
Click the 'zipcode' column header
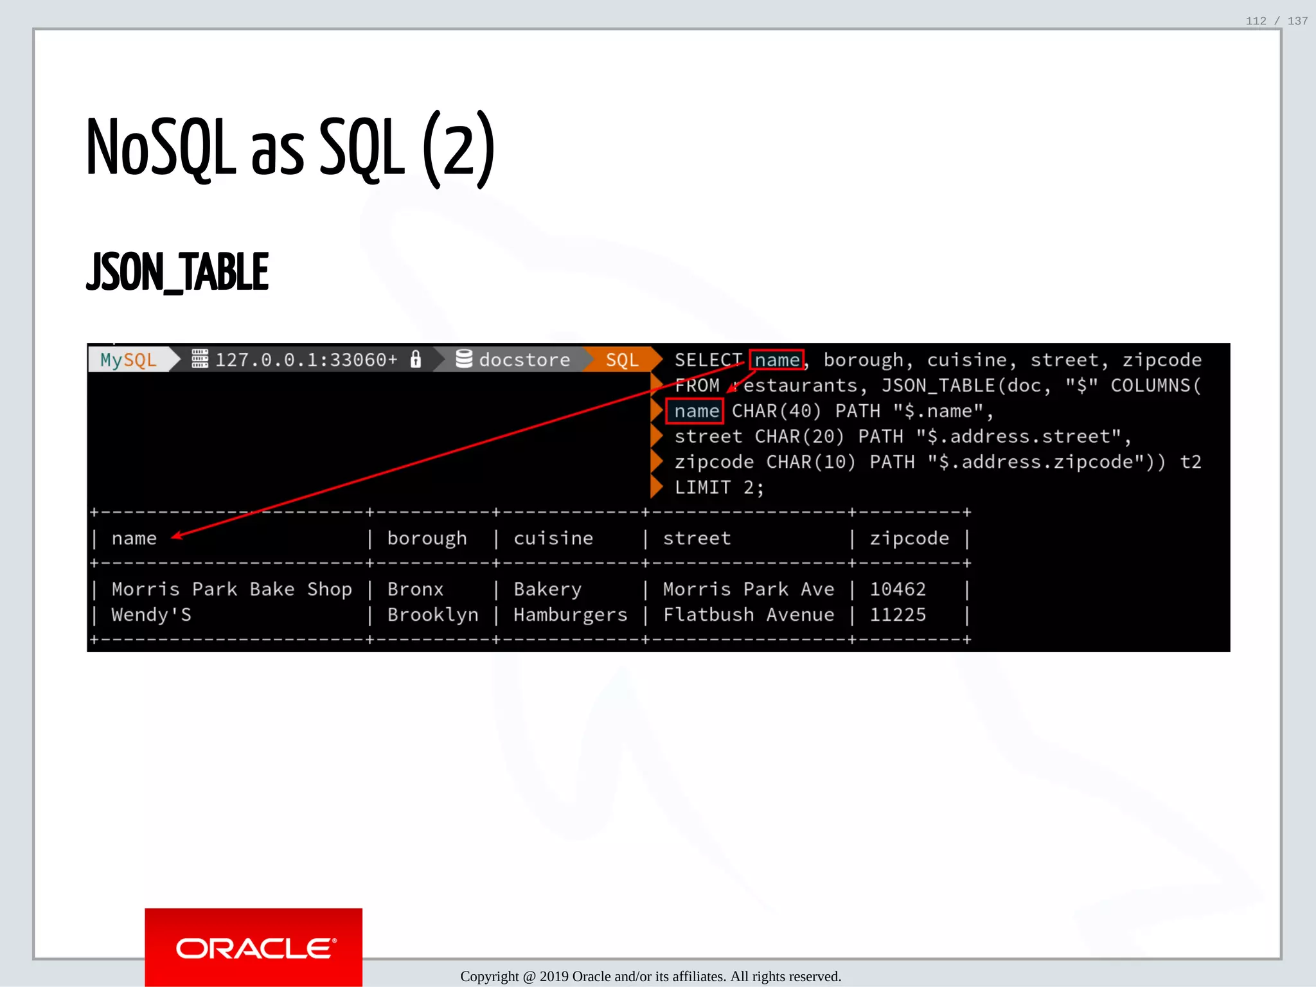(x=909, y=538)
